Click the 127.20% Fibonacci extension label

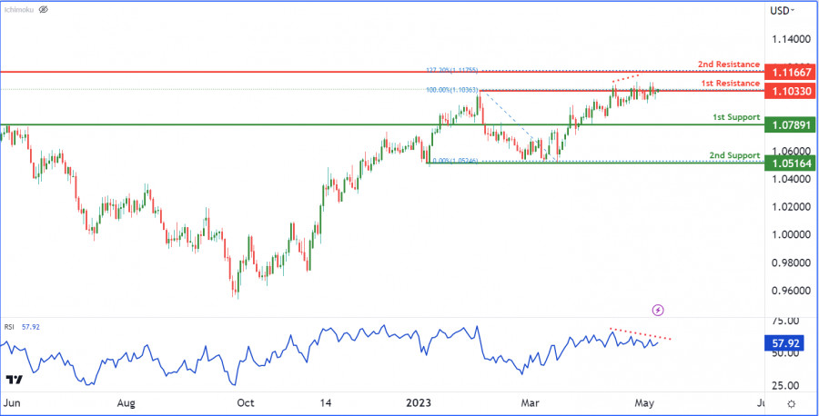(452, 70)
